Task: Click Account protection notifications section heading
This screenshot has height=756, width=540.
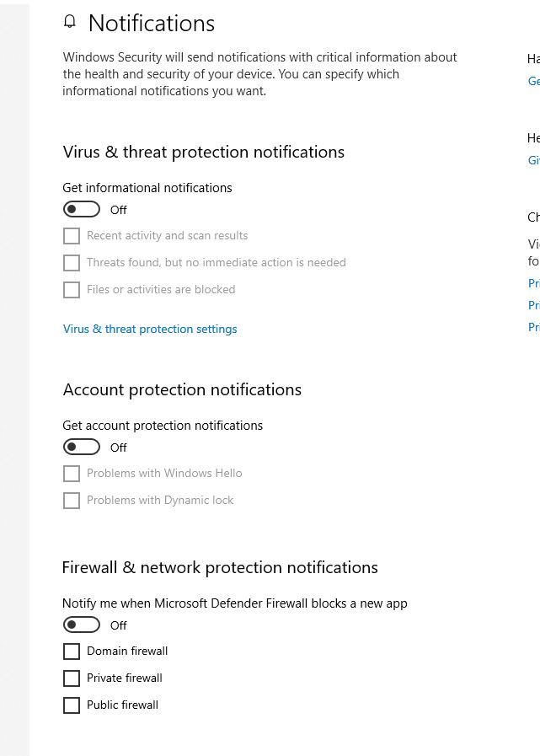Action: tap(182, 389)
